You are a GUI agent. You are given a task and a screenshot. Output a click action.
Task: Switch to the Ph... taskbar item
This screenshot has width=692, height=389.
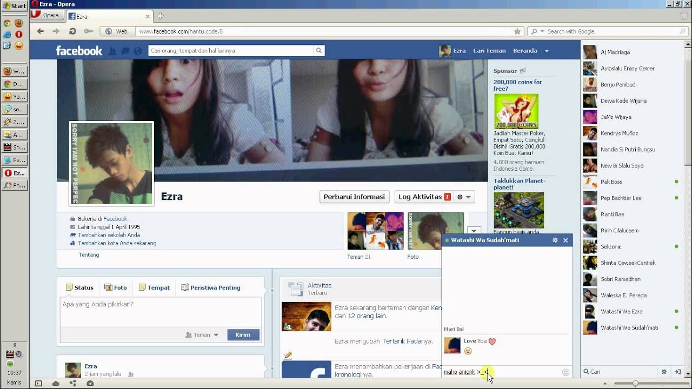(14, 185)
